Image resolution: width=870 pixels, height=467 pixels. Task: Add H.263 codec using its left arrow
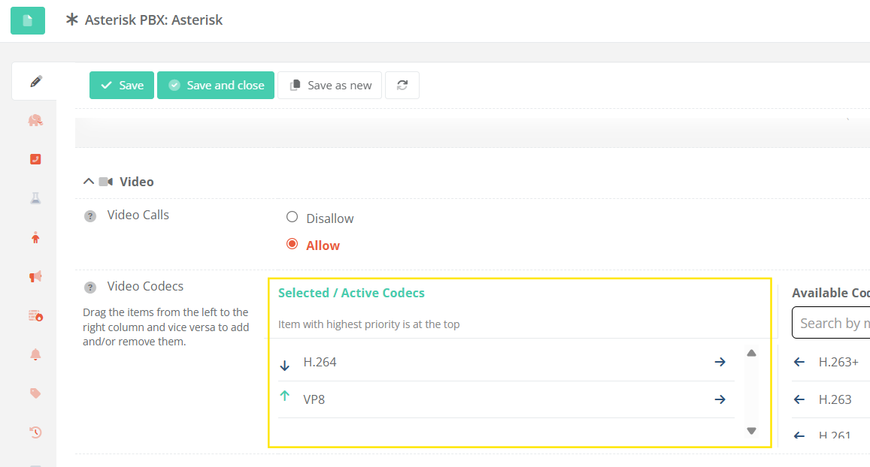point(799,399)
